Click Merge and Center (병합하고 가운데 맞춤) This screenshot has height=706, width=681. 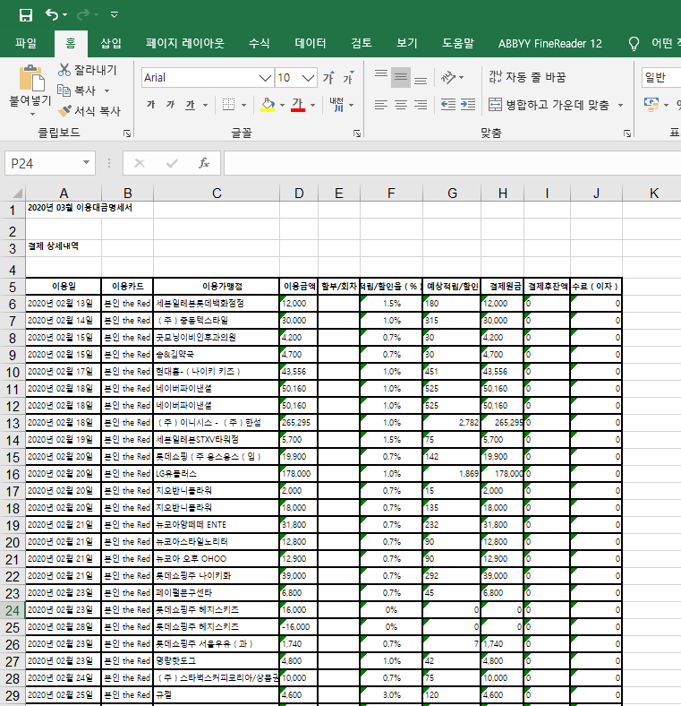coord(549,105)
